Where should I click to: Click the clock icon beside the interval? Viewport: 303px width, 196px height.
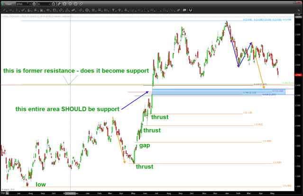click(54, 4)
